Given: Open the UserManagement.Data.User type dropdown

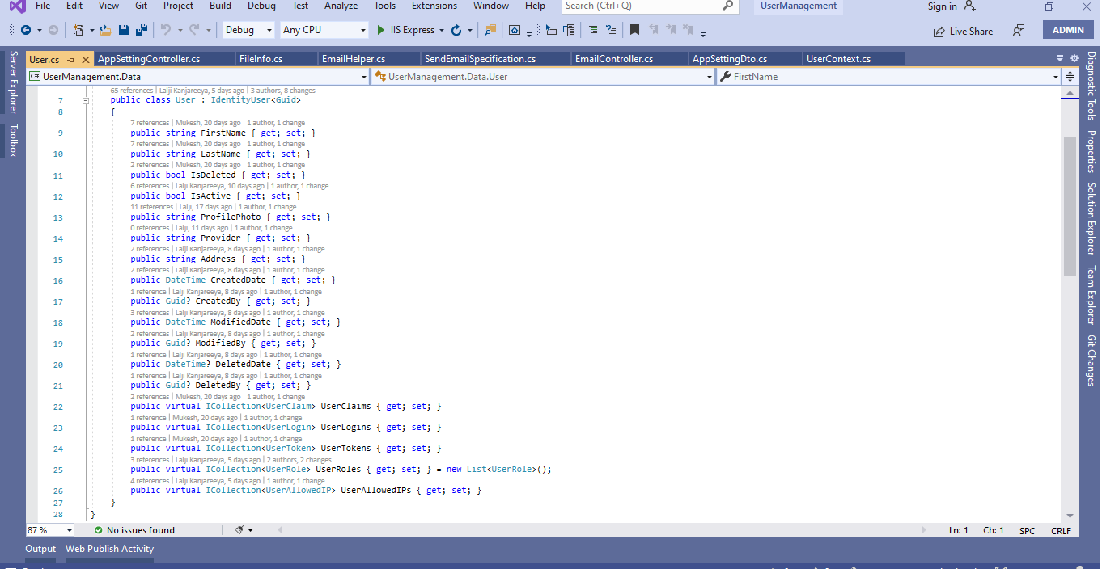Looking at the screenshot, I should 544,76.
